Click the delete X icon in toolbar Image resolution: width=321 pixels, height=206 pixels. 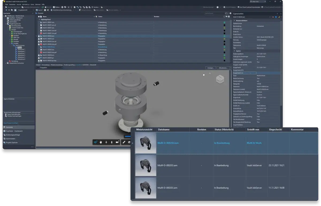pyautogui.click(x=68, y=7)
